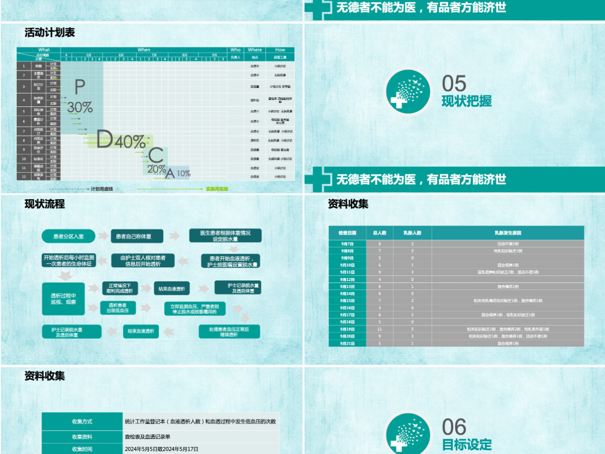Image resolution: width=605 pixels, height=454 pixels.
Task: Click the 9月11日 date cell
Action: [347, 272]
